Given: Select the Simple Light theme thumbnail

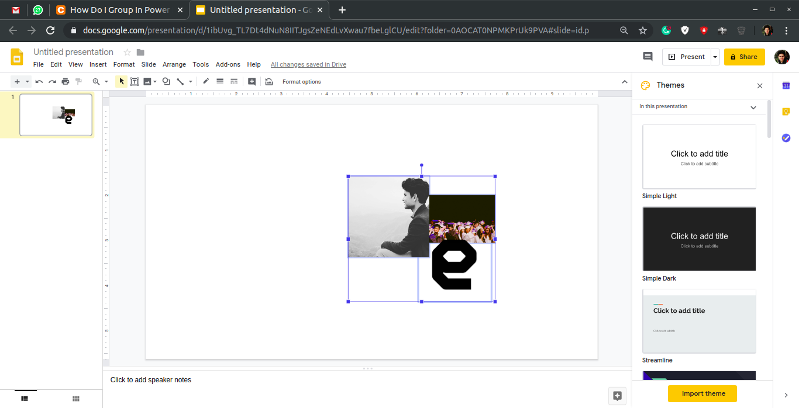Looking at the screenshot, I should coord(699,157).
